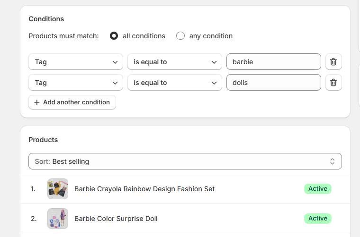Select the all conditions radio button

coord(114,36)
